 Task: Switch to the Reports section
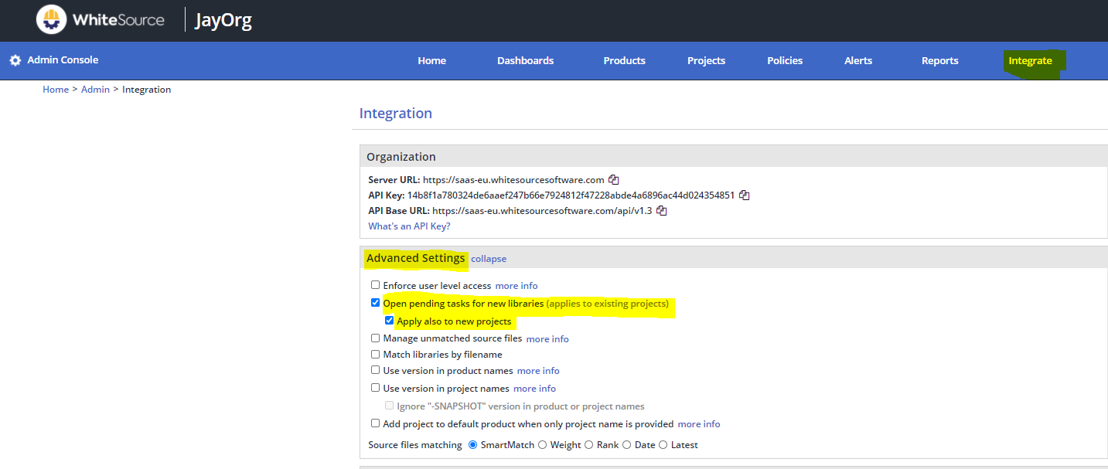coord(939,60)
